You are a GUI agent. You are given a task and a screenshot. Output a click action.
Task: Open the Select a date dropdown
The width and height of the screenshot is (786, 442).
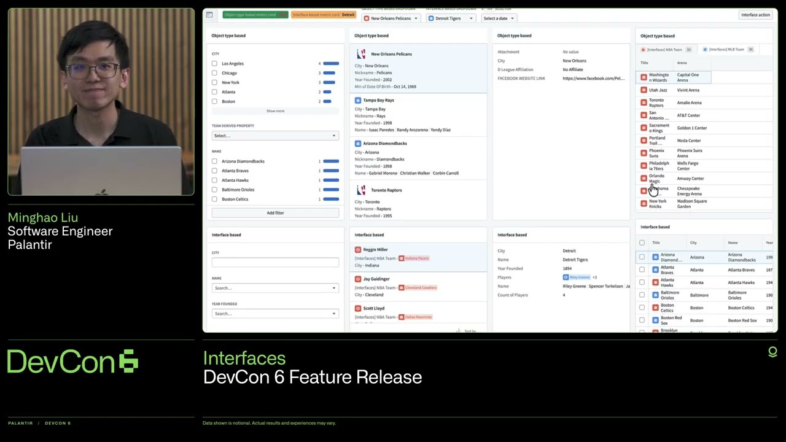coord(498,18)
